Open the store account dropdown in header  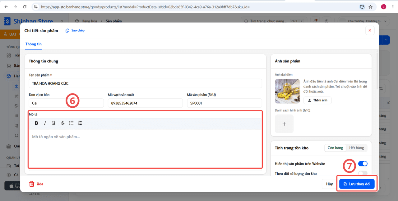364,21
